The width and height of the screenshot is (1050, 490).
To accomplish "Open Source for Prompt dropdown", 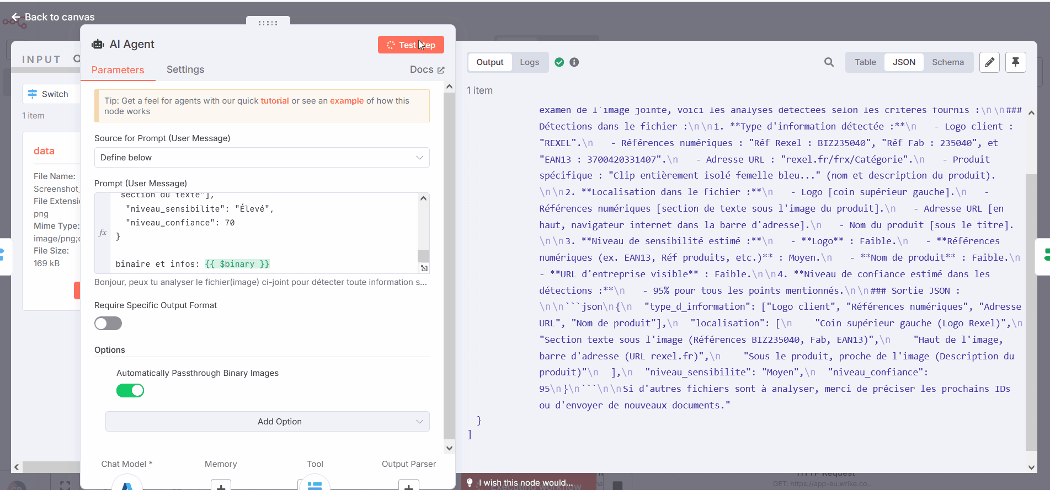I will tap(262, 158).
